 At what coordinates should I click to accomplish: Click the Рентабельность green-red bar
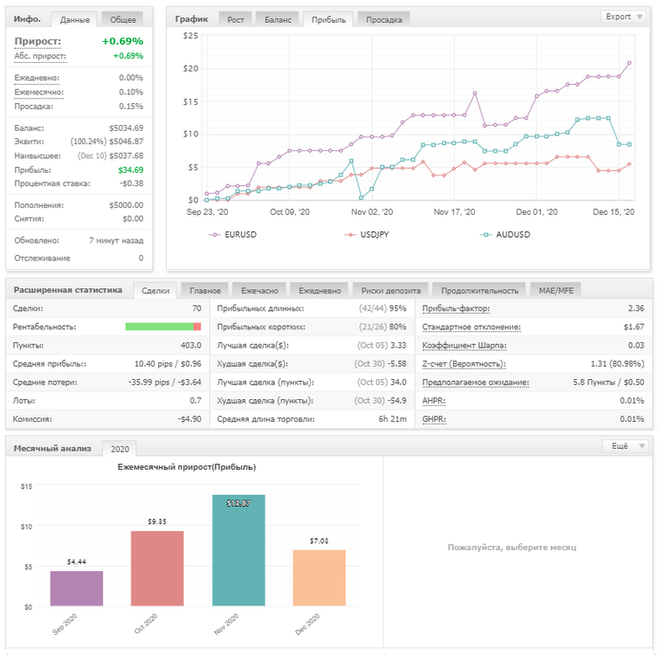coord(163,327)
